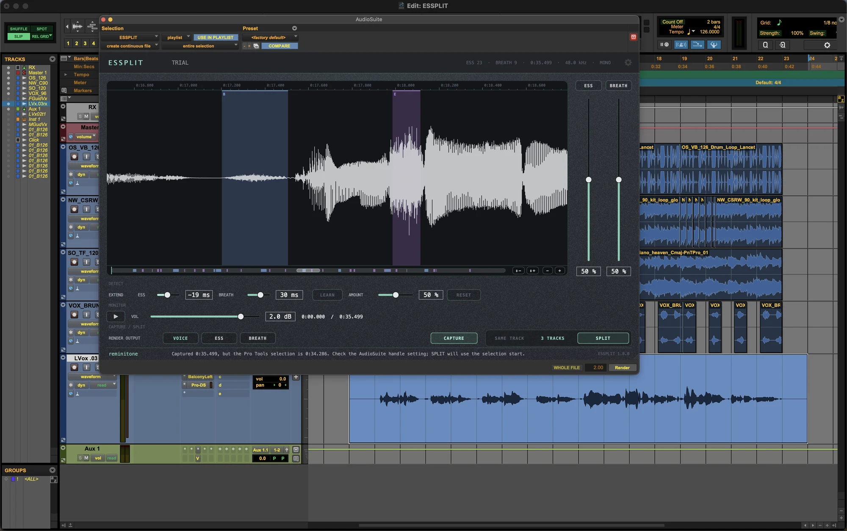Select VOICE render output
This screenshot has height=531, width=847.
tap(180, 338)
